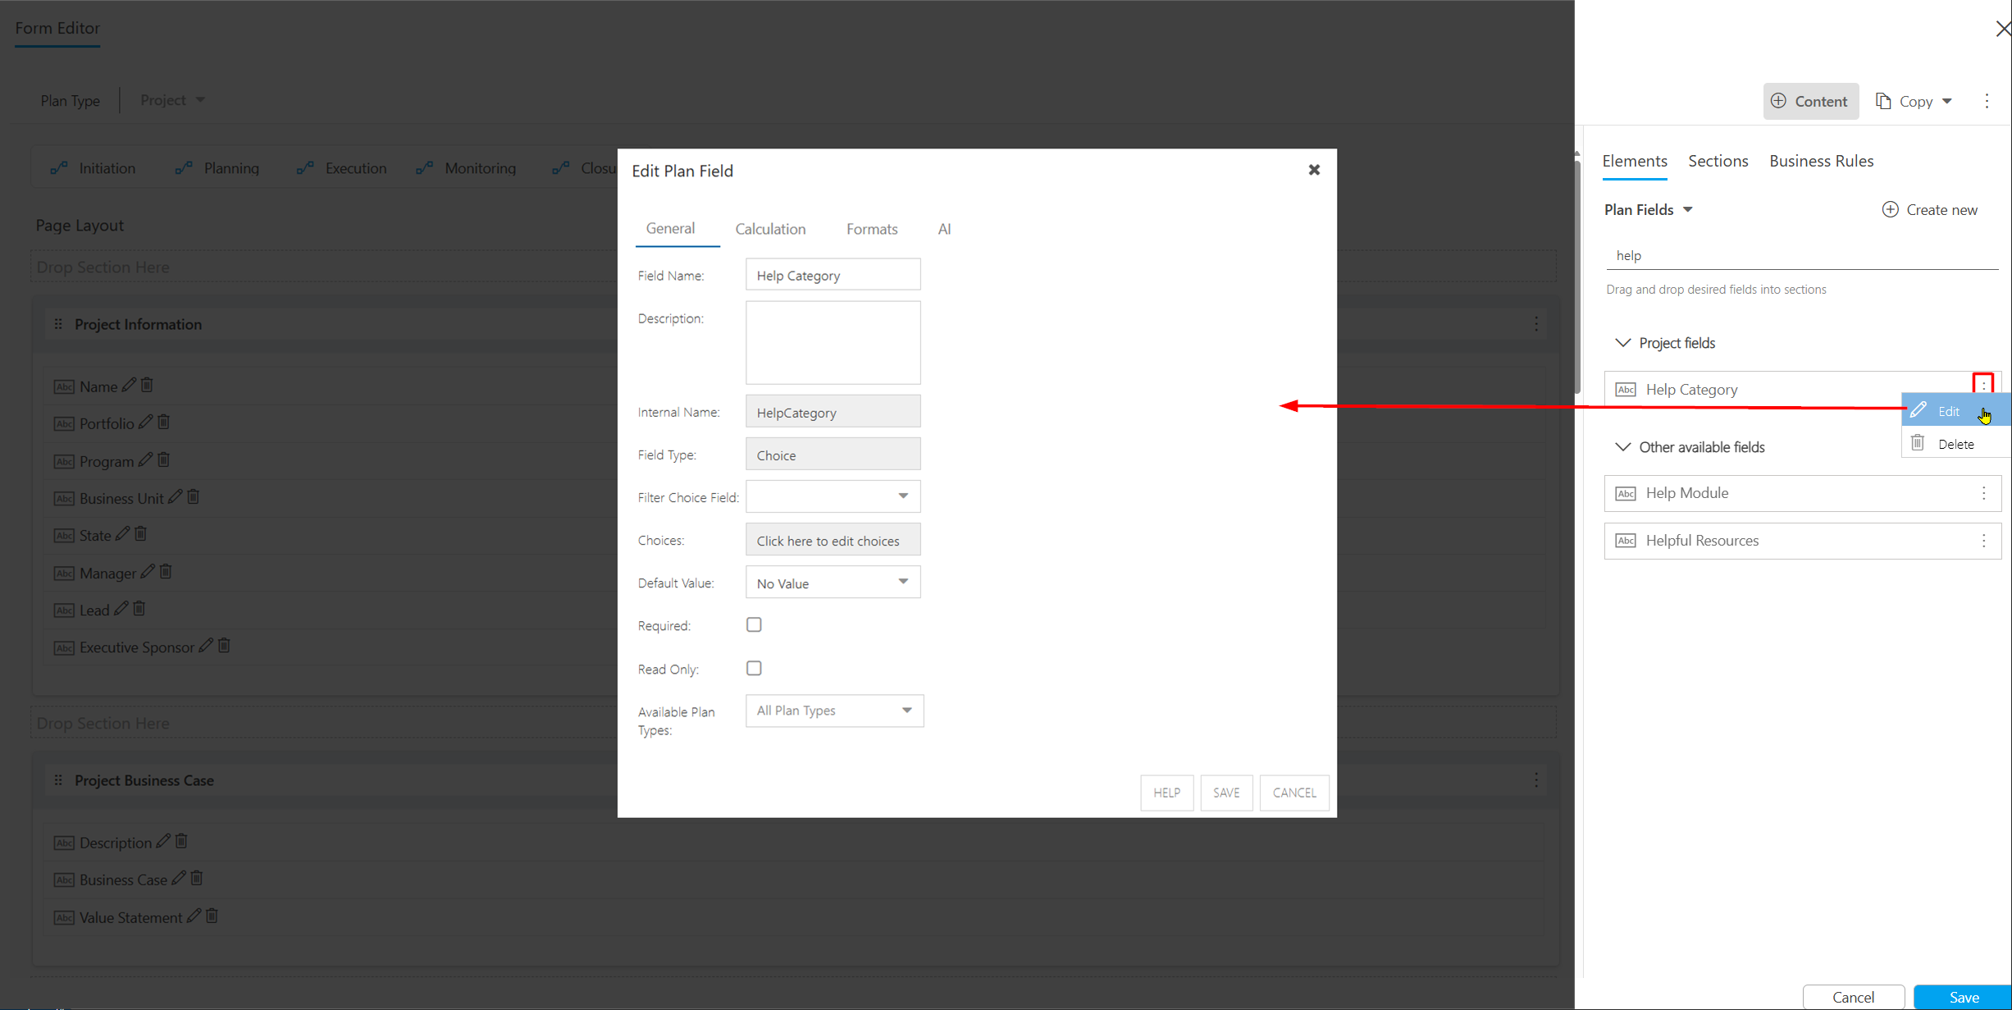This screenshot has height=1010, width=2012.
Task: Click pencil icon next to Value Statement
Action: [x=194, y=916]
